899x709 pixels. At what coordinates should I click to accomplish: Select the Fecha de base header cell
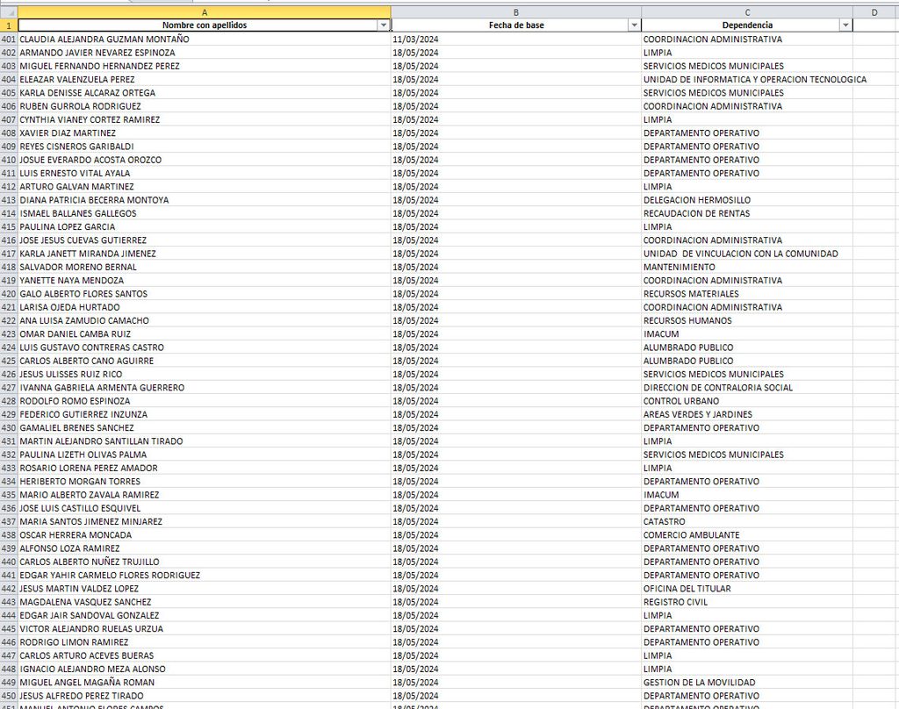pos(516,25)
